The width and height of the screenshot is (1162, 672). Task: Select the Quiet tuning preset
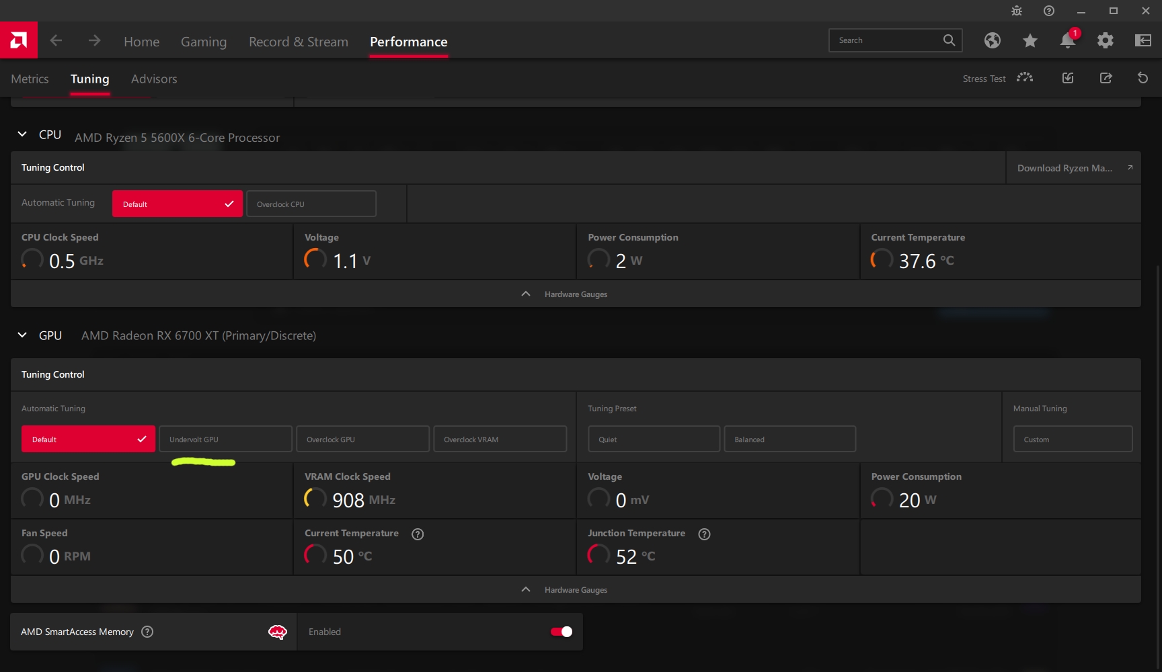point(654,439)
